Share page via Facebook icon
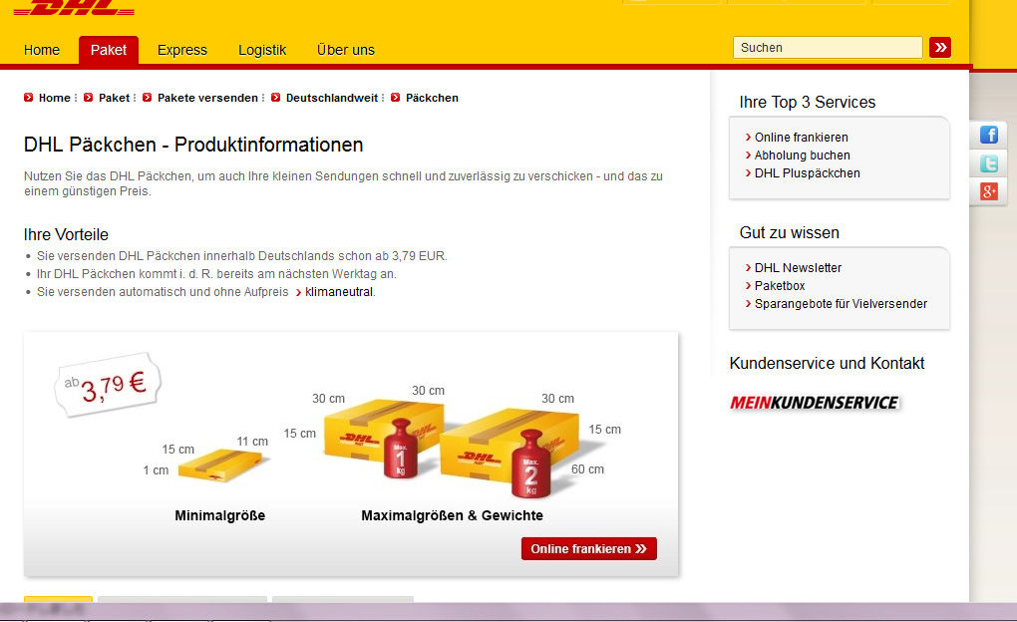Screen dimensions: 1017x622 tap(988, 135)
